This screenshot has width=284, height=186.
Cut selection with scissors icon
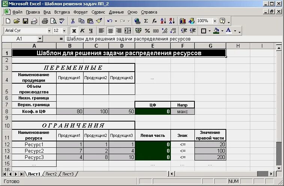point(73,21)
